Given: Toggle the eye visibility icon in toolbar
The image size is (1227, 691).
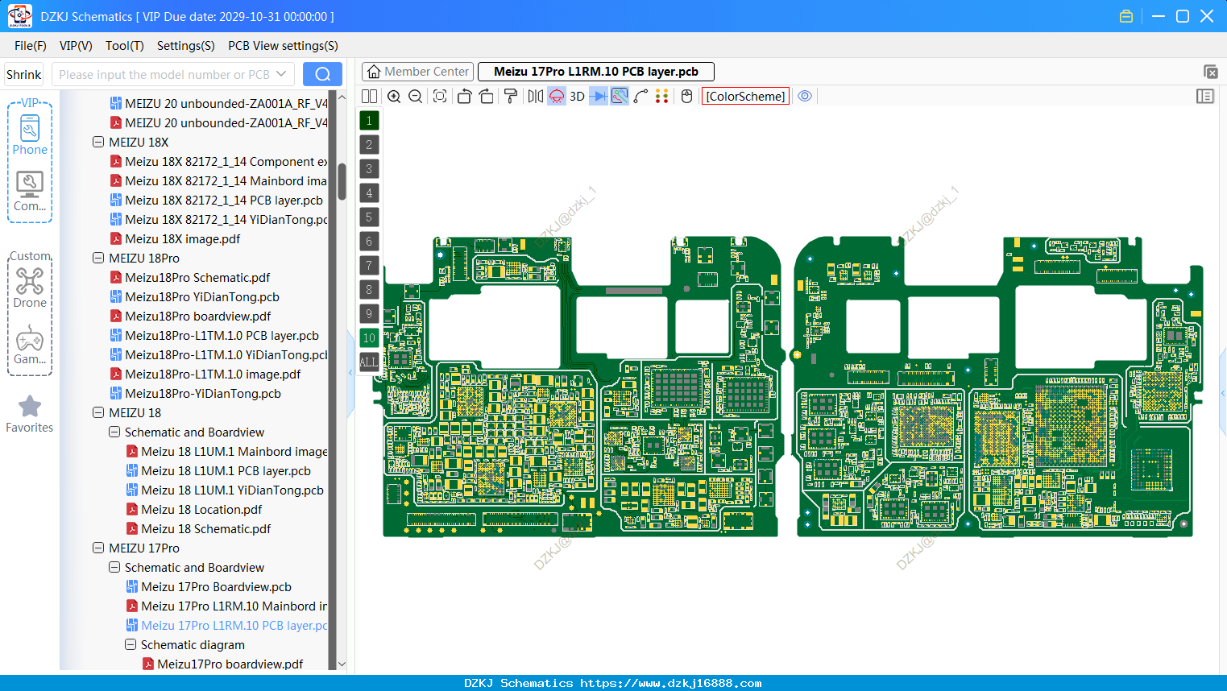Looking at the screenshot, I should click(x=805, y=96).
